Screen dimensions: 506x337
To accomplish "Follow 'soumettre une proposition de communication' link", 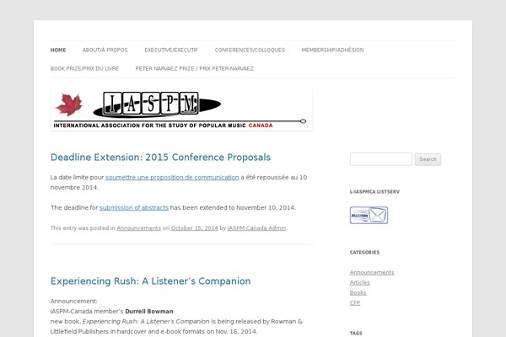I will point(172,178).
